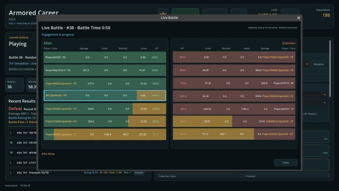Click the Player308324 (Spotted) TD row
Screen dimensions: 339x191
[105, 84]
